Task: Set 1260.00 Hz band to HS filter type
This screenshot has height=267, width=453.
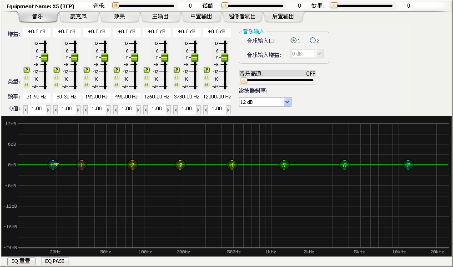Action: pos(147,84)
